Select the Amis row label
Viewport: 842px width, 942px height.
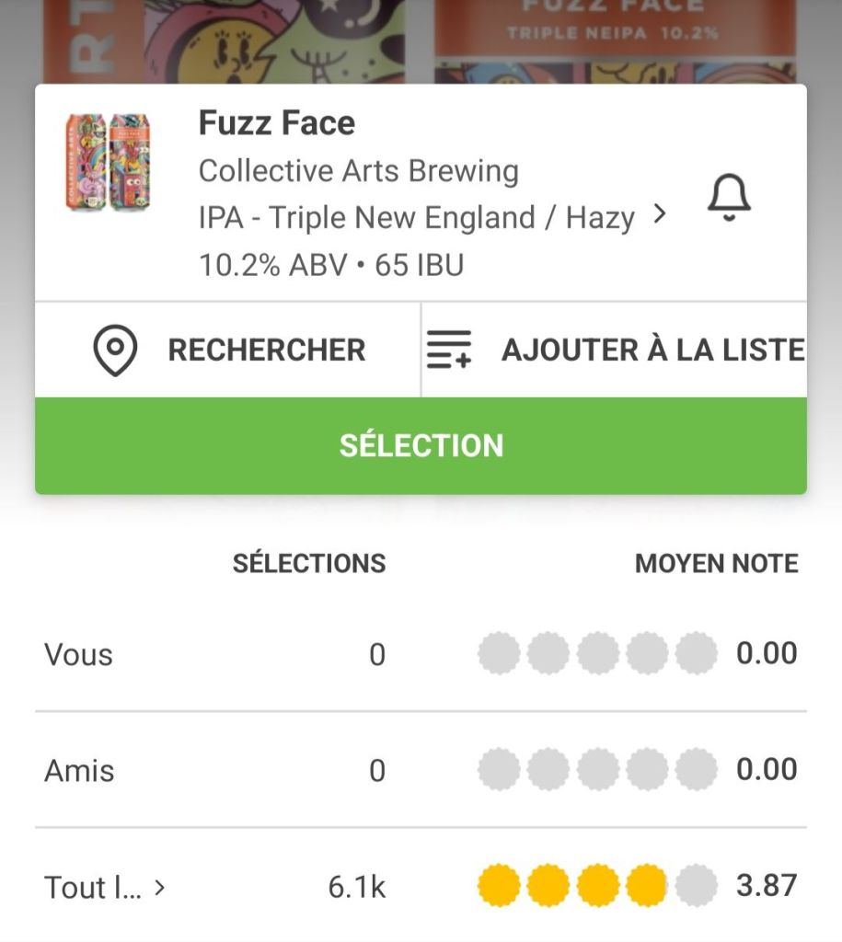[x=79, y=770]
